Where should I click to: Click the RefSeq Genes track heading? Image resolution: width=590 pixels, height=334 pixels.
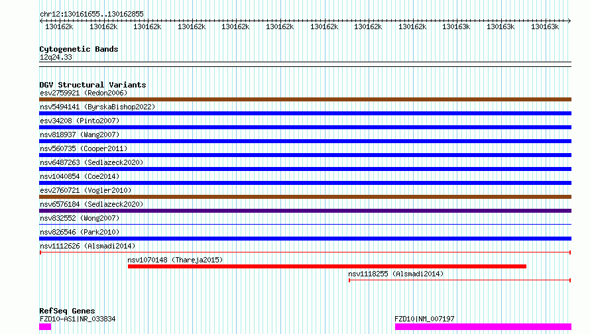click(x=68, y=311)
